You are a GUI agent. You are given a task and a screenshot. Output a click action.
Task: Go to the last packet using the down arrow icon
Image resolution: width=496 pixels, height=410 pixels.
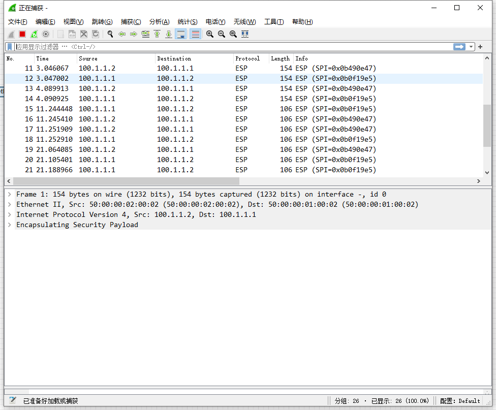tap(169, 34)
